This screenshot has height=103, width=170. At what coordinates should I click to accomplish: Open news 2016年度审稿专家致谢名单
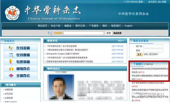(x=67, y=58)
